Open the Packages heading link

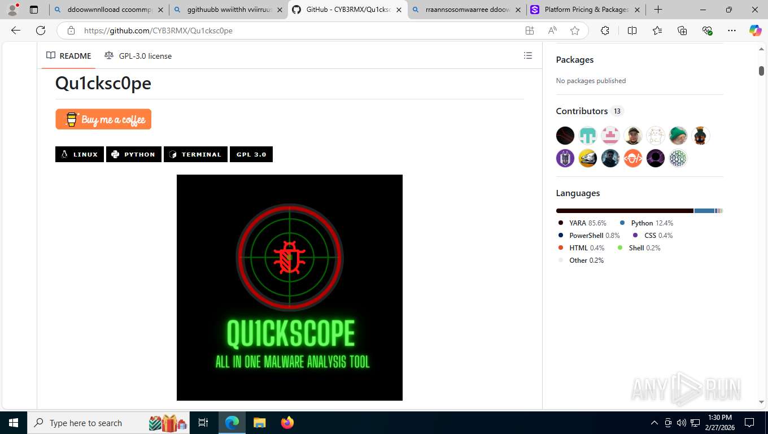575,59
